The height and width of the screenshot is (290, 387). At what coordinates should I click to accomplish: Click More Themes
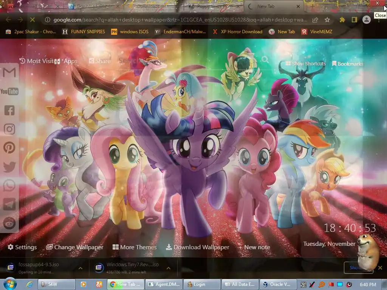tap(135, 247)
